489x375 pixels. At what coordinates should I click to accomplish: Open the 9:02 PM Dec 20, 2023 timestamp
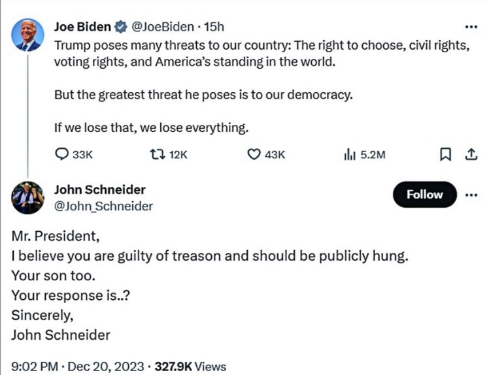click(78, 367)
